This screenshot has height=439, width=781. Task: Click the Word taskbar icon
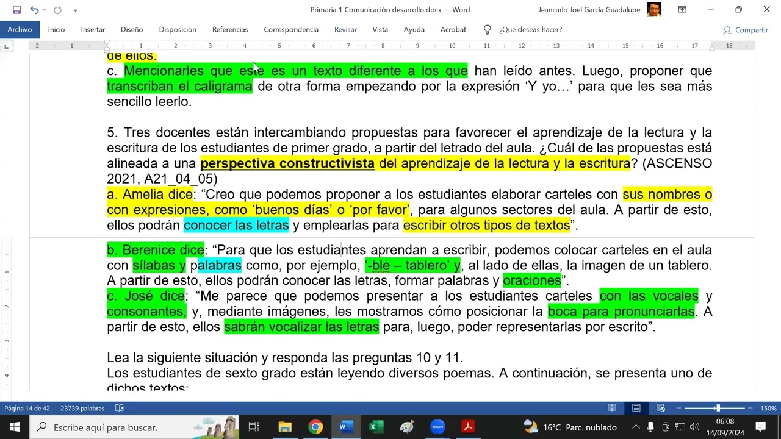click(346, 427)
